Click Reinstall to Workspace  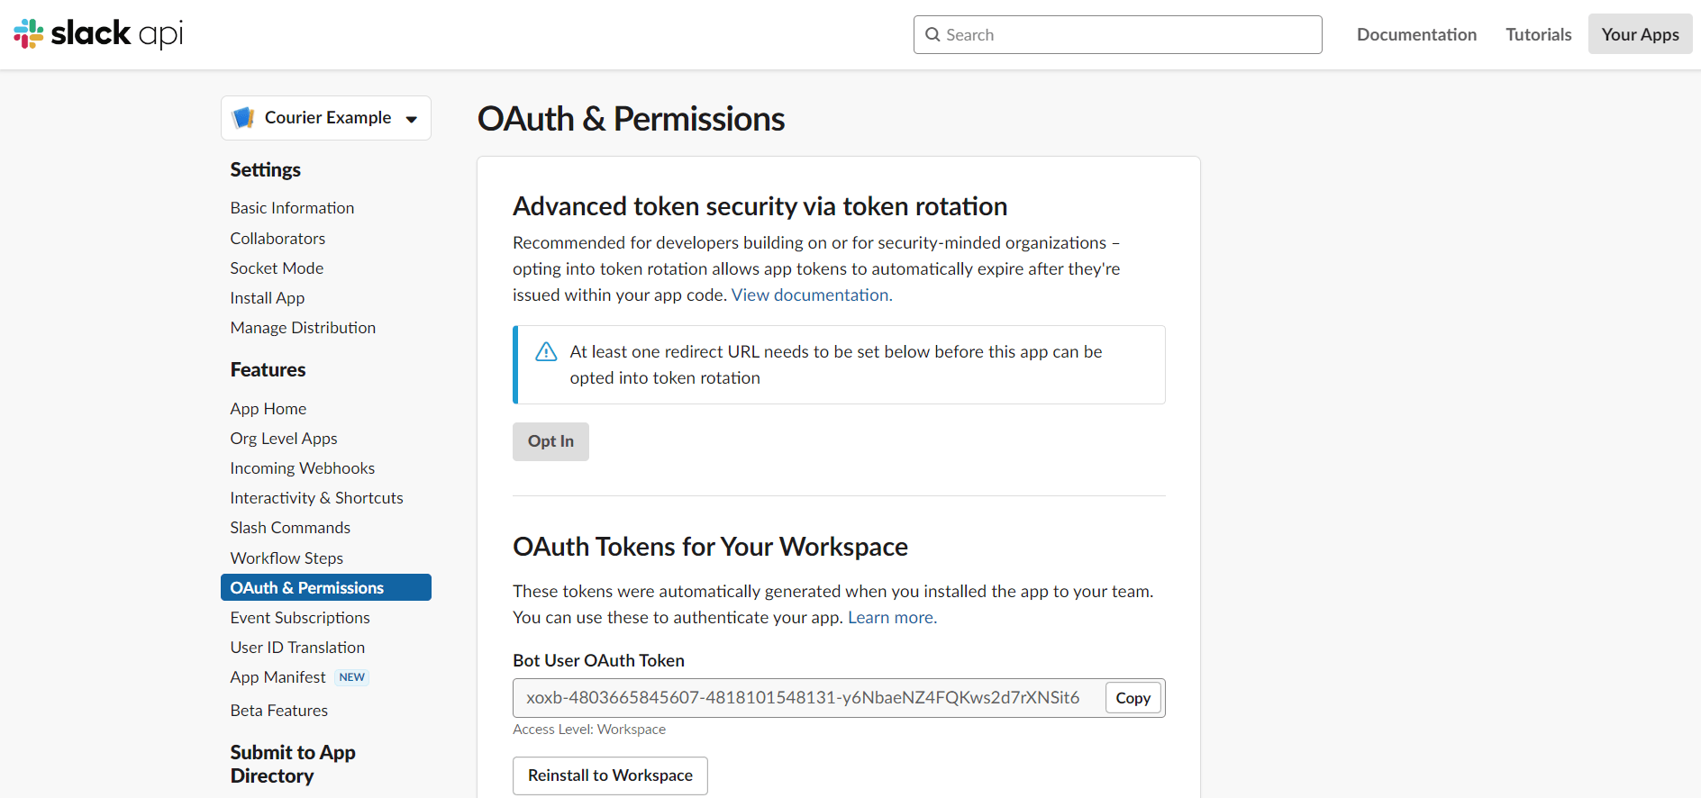pyautogui.click(x=610, y=775)
